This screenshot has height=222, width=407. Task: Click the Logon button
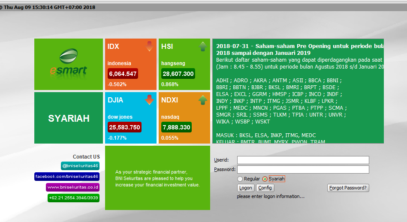246,188
